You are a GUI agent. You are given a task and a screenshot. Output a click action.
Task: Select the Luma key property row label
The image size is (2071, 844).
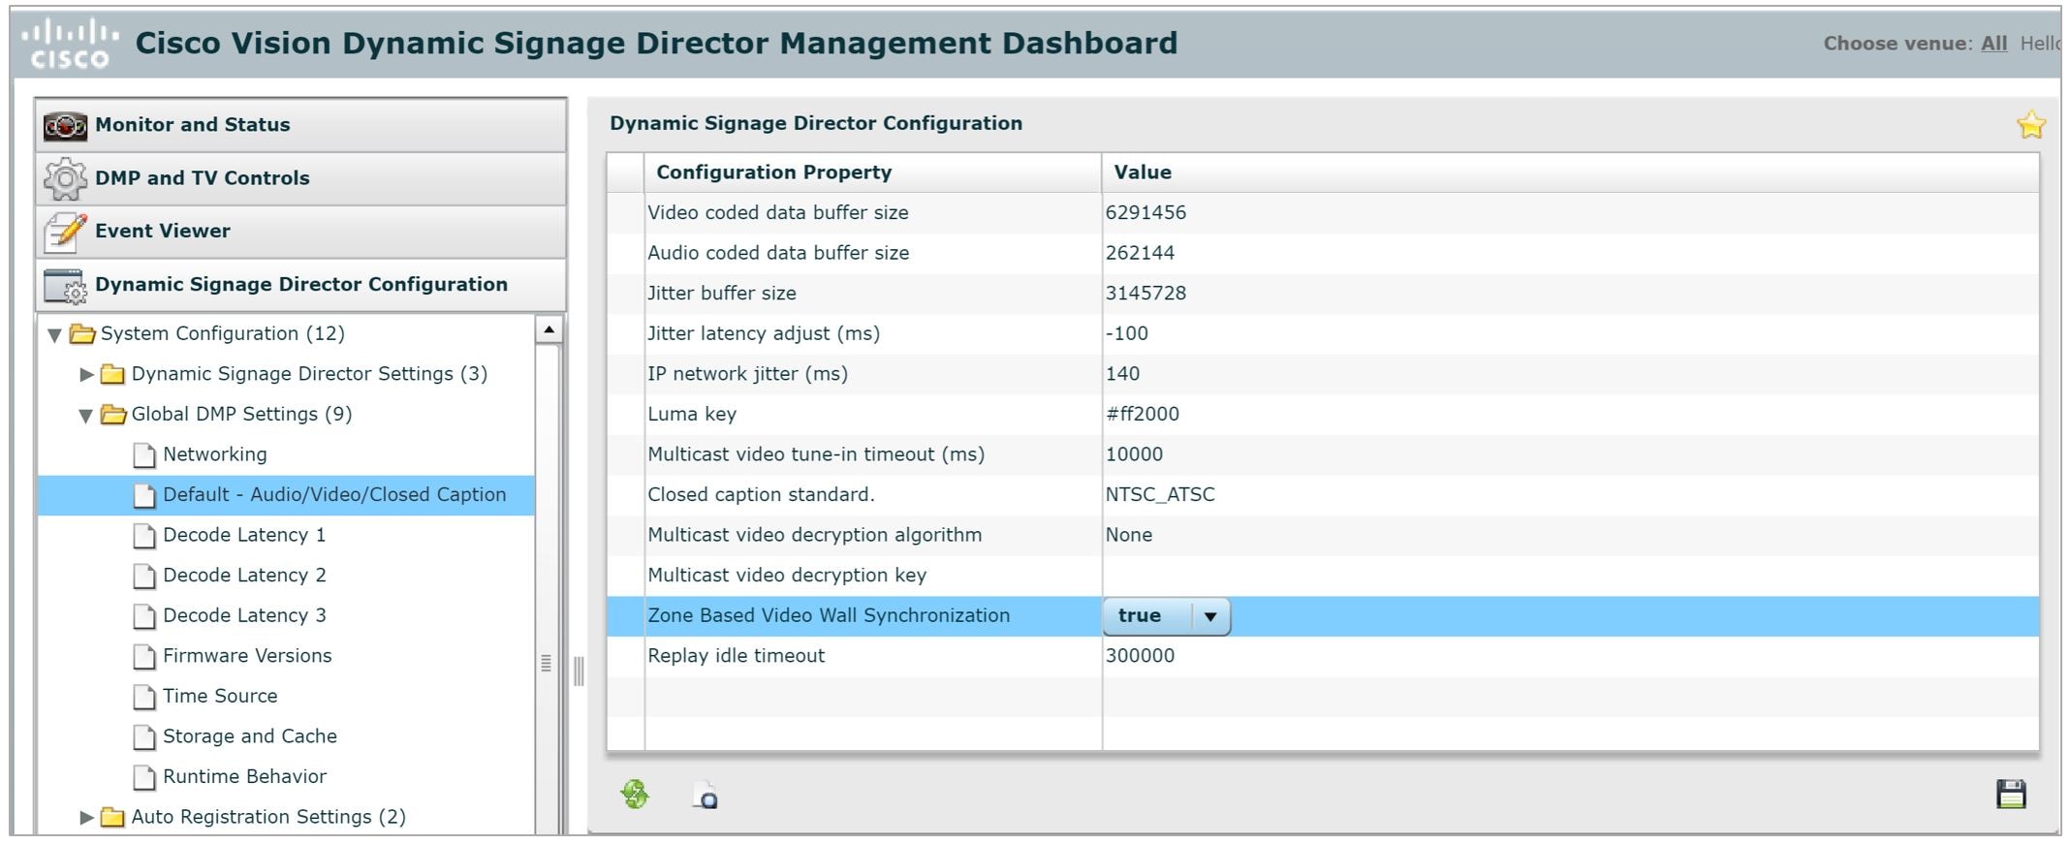pos(692,415)
